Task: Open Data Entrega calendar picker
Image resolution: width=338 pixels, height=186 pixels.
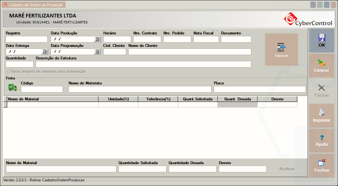Action: (44, 52)
